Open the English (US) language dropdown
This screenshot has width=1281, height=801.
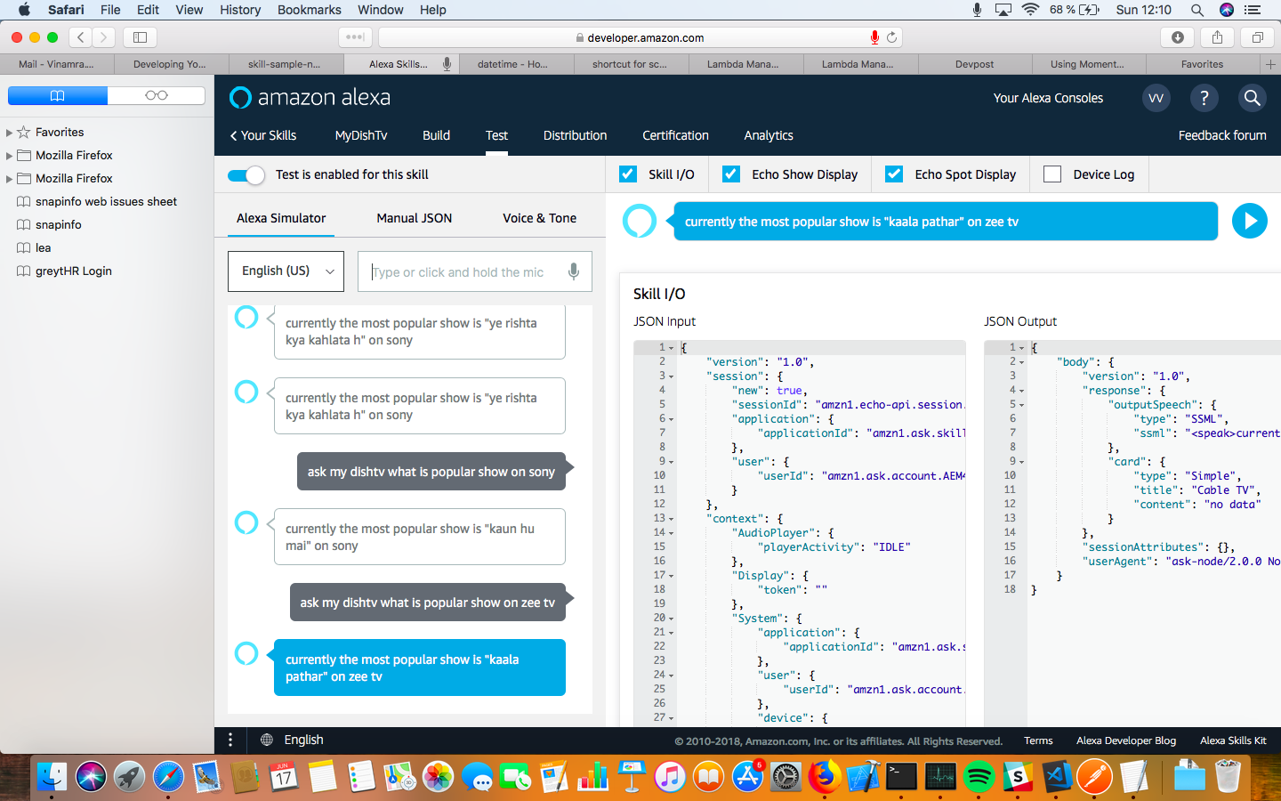286,271
